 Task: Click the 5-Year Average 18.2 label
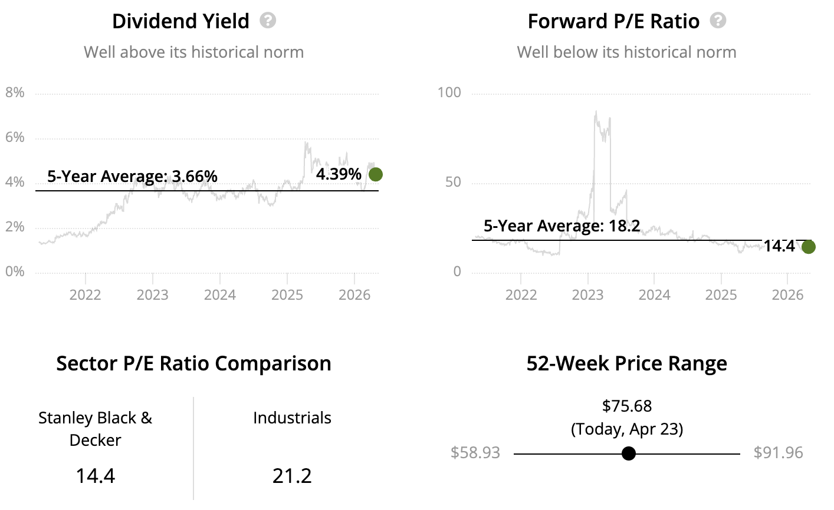point(562,226)
